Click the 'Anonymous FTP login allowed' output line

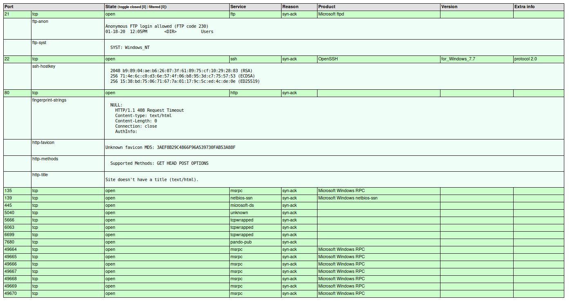[157, 26]
